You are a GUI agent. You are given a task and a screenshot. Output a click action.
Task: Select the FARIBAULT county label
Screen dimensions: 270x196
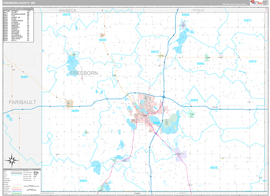(x=22, y=103)
